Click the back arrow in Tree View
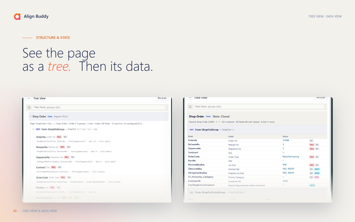355x222 pixels. [x=29, y=99]
